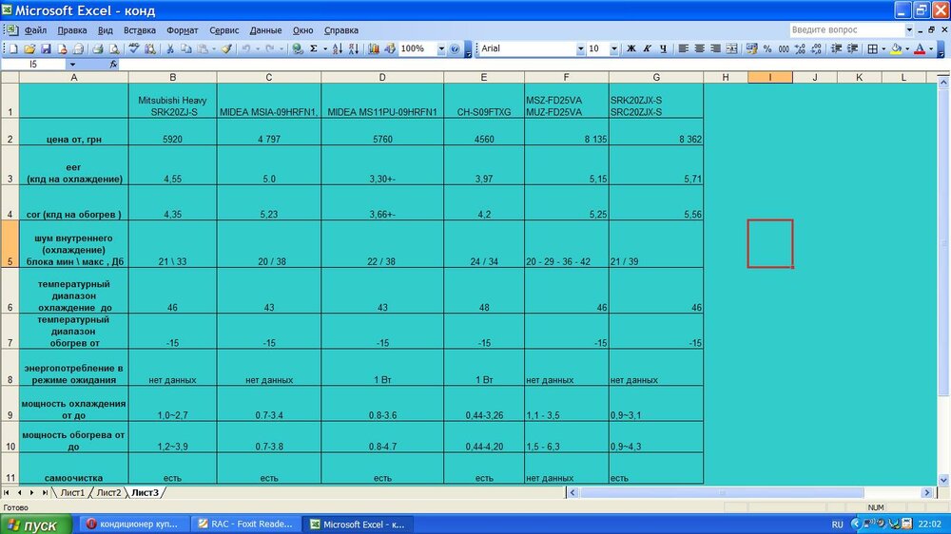Sort descending Z to A
Screen dimensions: 951x534
click(x=354, y=49)
